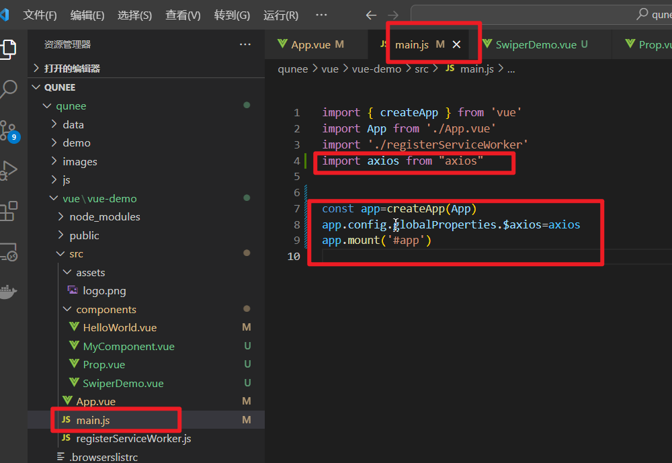The image size is (672, 463).
Task: Open explorer panel more actions ellipsis
Action: [x=245, y=44]
